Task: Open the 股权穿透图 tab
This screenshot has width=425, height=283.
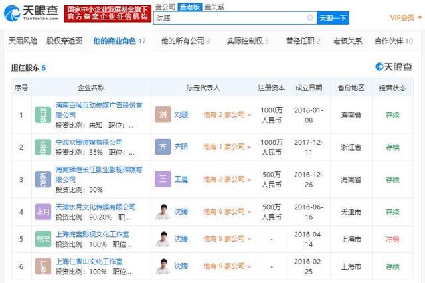Action: (x=64, y=41)
